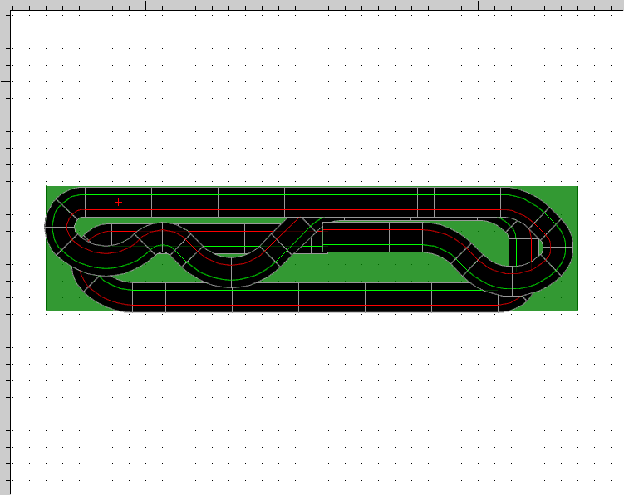The image size is (624, 495).
Task: Click the bottom straight track's middle segment
Action: pos(332,297)
